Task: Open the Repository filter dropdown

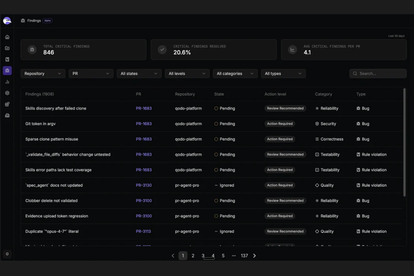Action: click(43, 74)
